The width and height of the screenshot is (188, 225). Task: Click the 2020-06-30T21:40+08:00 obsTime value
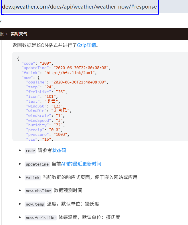(79, 82)
